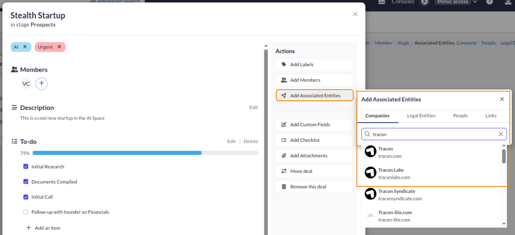Check Follow-up with founder on Financials
Image resolution: width=515 pixels, height=235 pixels.
click(x=26, y=212)
